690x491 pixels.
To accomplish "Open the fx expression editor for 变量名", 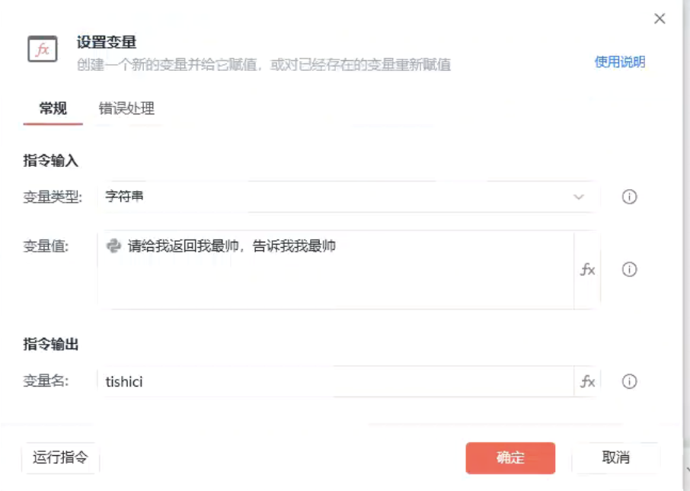I will click(587, 381).
